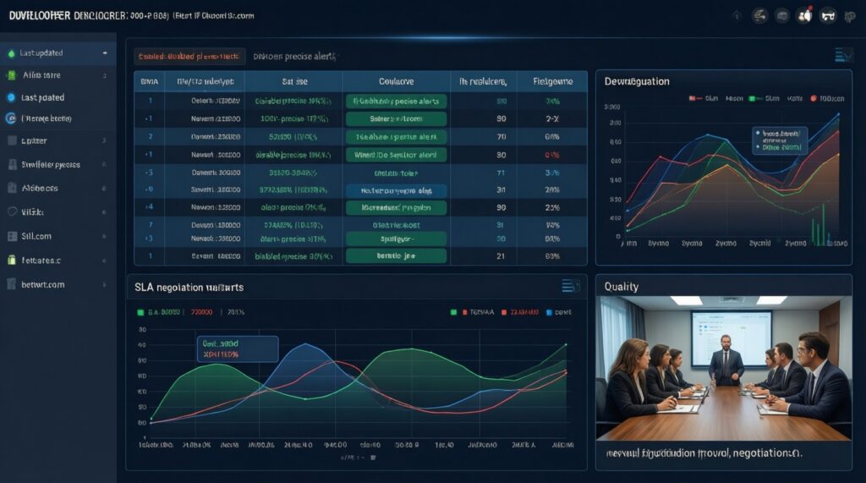Click the list icon in SLA negotiation panel
Image resolution: width=866 pixels, height=483 pixels.
point(571,287)
